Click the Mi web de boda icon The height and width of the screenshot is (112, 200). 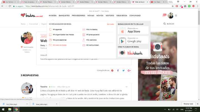point(50,45)
